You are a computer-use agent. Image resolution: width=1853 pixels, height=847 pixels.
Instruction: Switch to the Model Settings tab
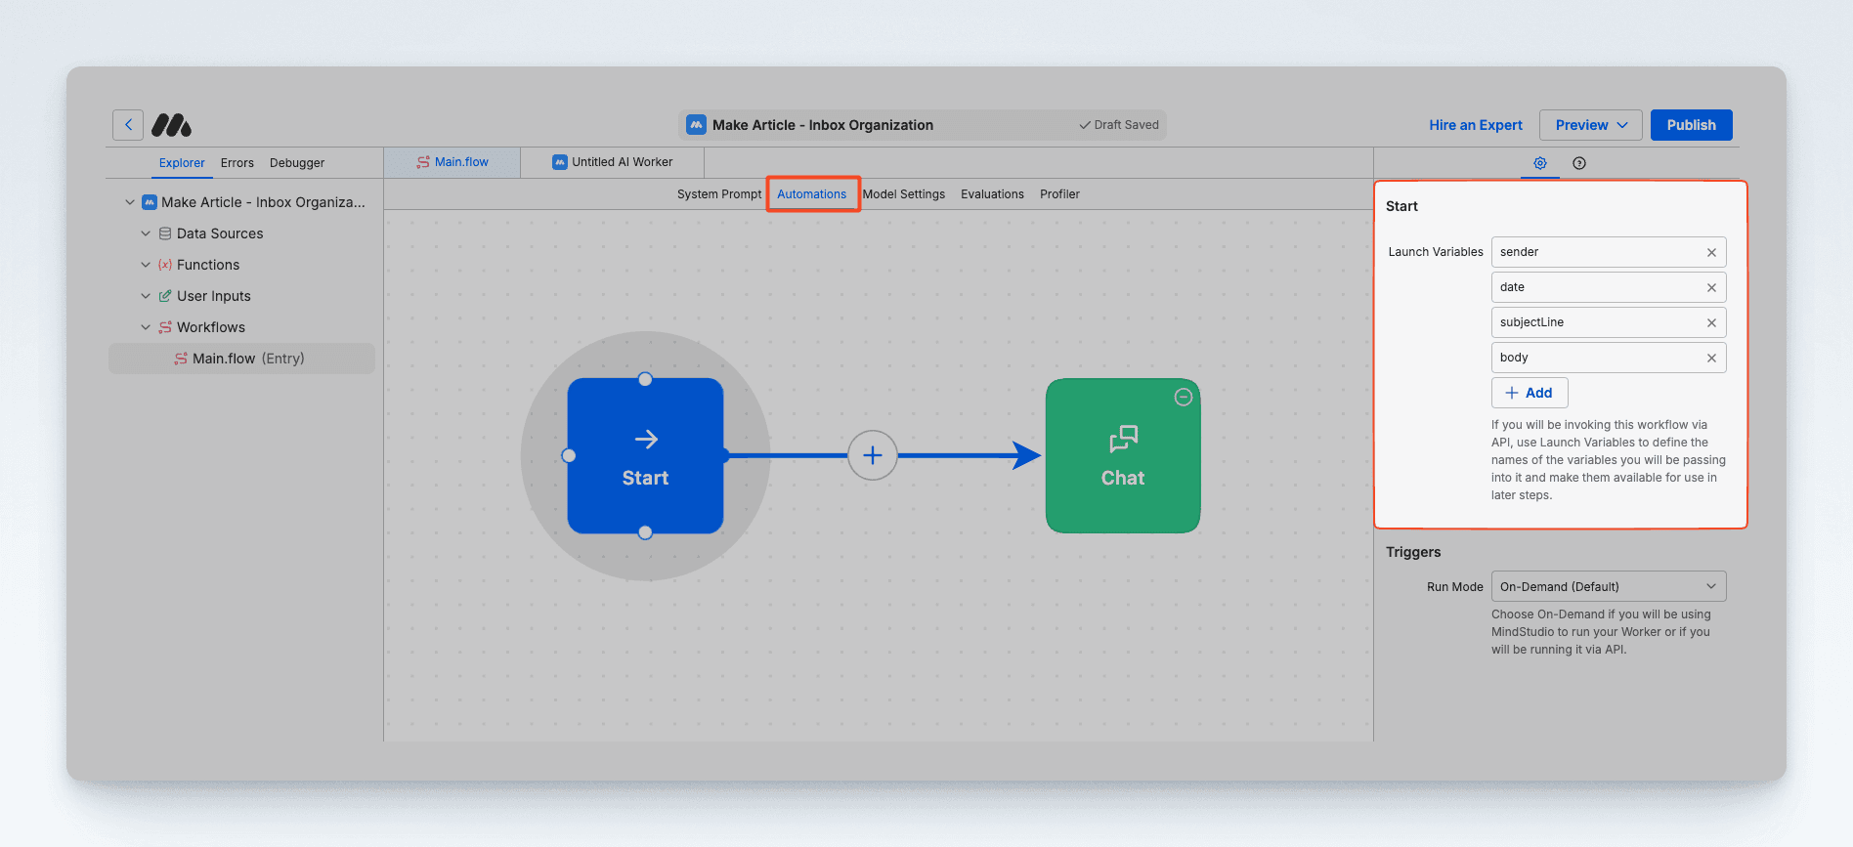coord(903,194)
